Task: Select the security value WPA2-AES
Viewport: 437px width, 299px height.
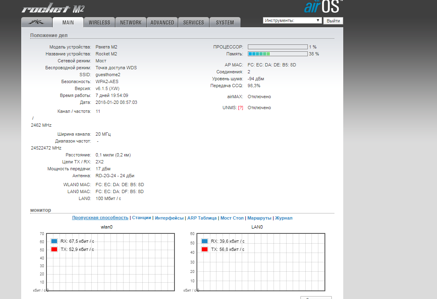Action: click(107, 81)
